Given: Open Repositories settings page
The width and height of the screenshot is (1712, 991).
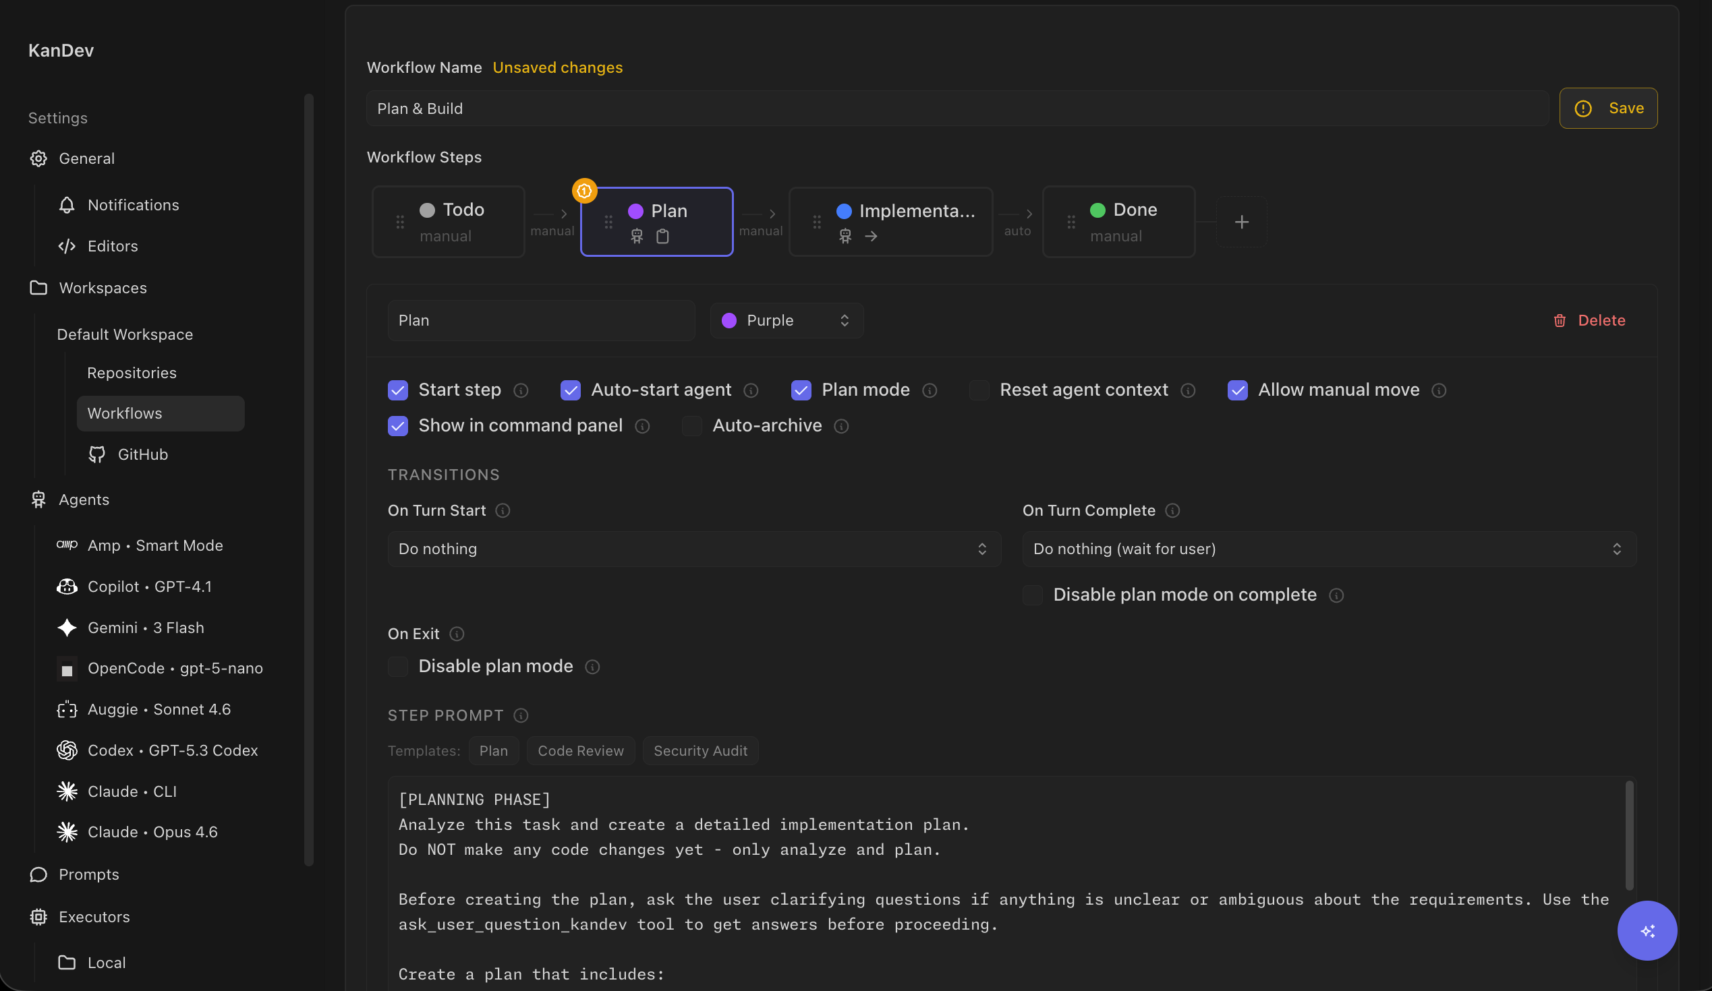Looking at the screenshot, I should pyautogui.click(x=132, y=373).
